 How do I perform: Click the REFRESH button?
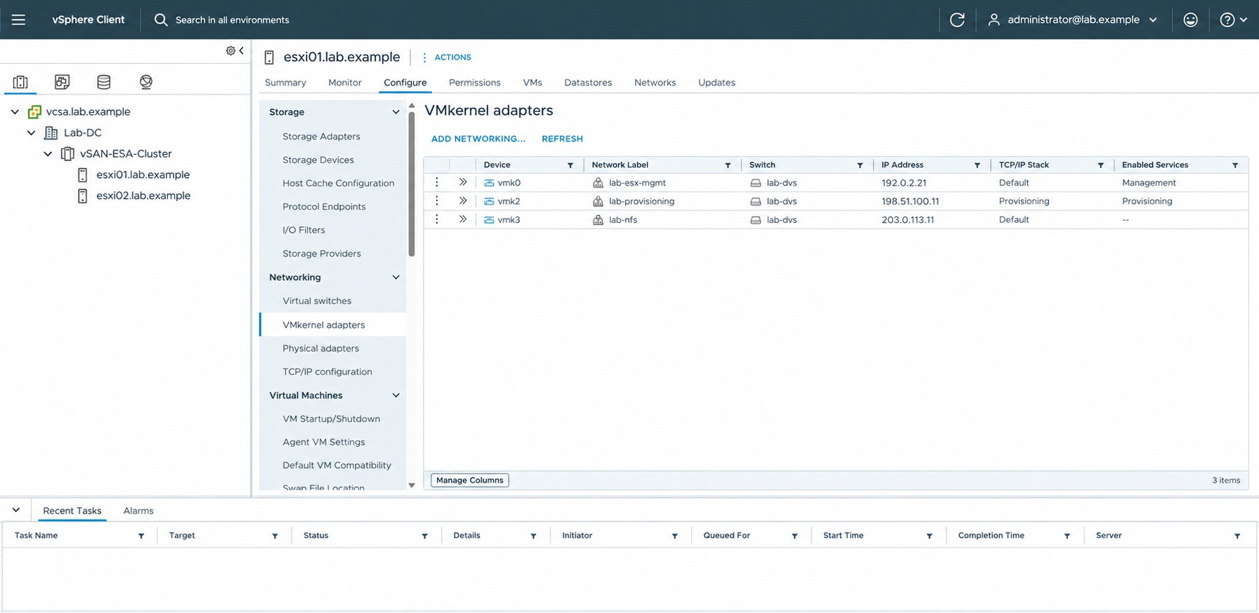(x=562, y=139)
